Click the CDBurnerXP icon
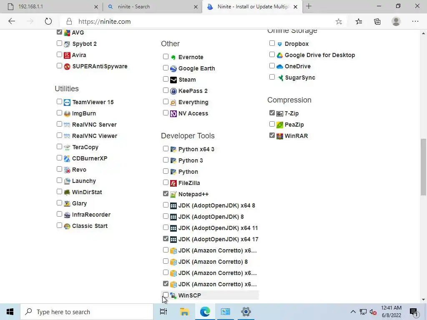Screen dimensions: 427x320 pyautogui.click(x=67, y=158)
